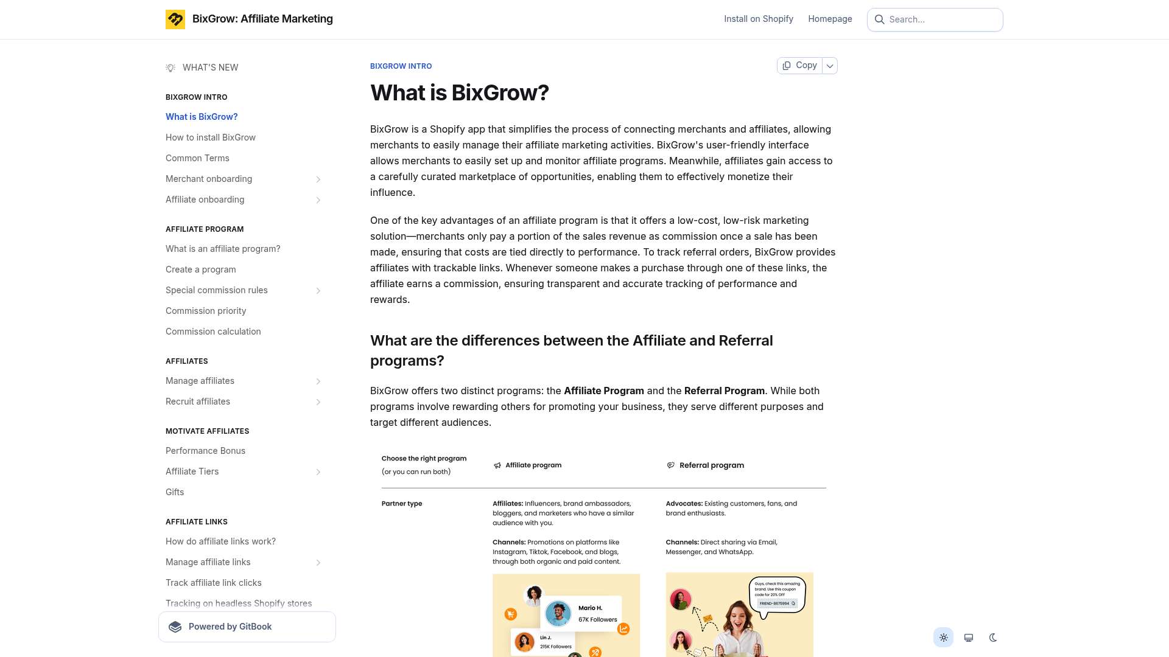Expand Manage affiliate links chevron
The height and width of the screenshot is (657, 1169).
point(318,562)
